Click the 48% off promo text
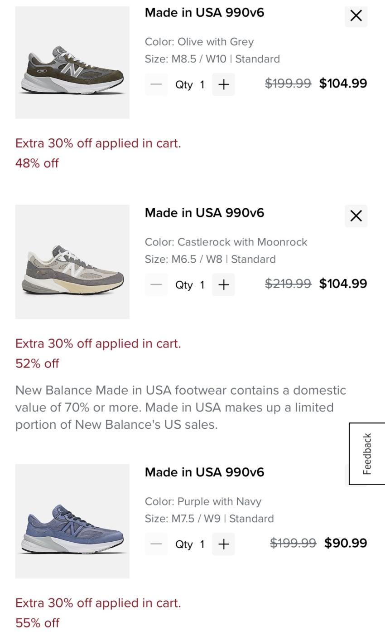The image size is (385, 642). pos(37,163)
